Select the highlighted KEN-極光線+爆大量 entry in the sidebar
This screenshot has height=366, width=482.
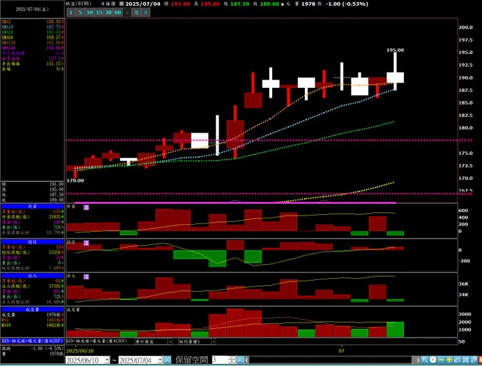(33, 341)
